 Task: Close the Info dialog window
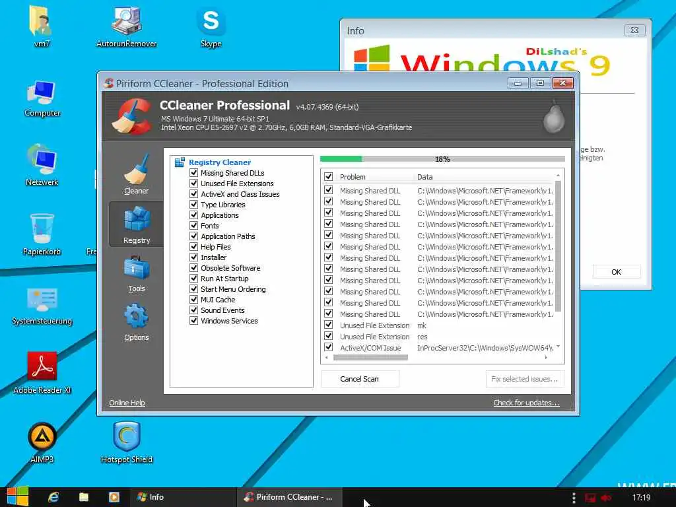pos(634,30)
